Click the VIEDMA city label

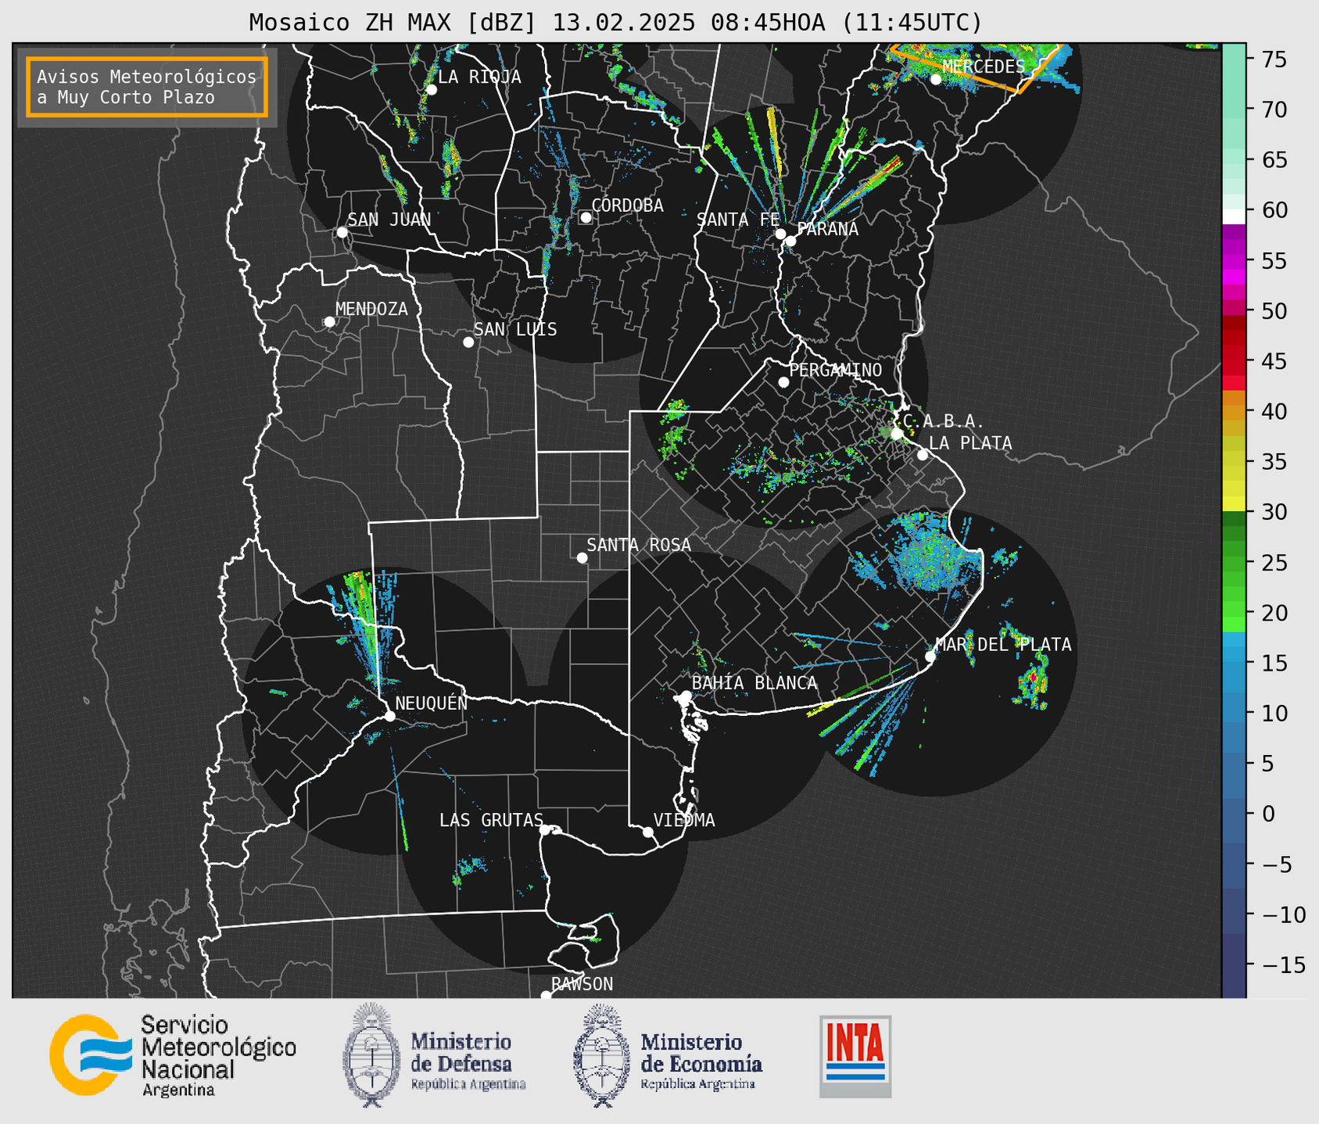click(x=684, y=820)
